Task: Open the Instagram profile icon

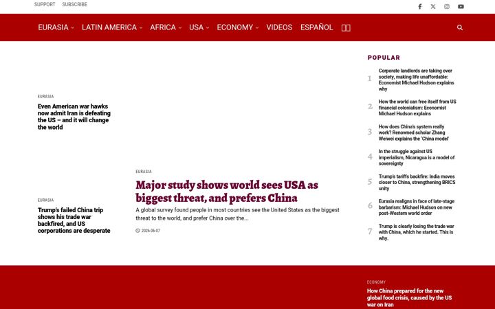Action: pyautogui.click(x=447, y=7)
